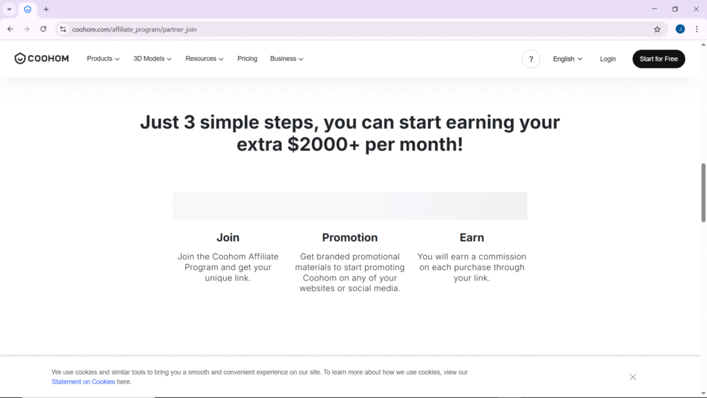
Task: Bookmark this page with the star icon
Action: (657, 29)
